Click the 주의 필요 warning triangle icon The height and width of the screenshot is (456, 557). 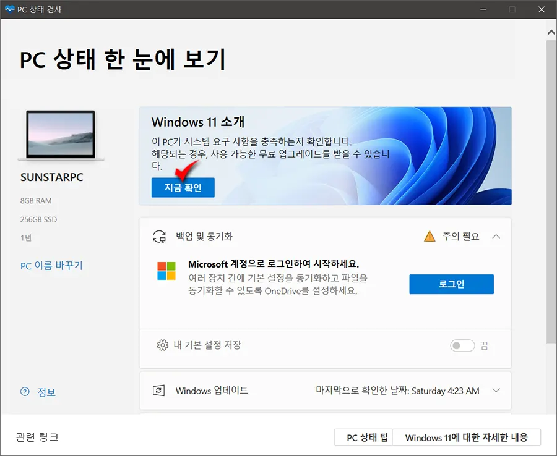[430, 236]
